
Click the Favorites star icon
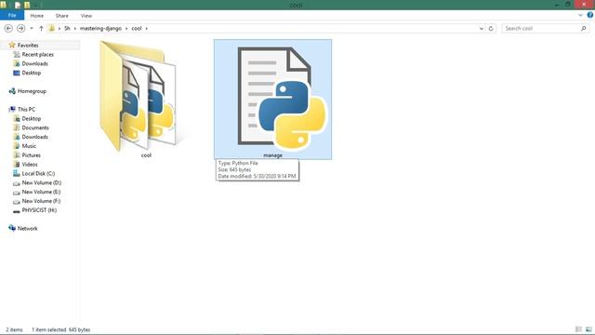tap(12, 45)
